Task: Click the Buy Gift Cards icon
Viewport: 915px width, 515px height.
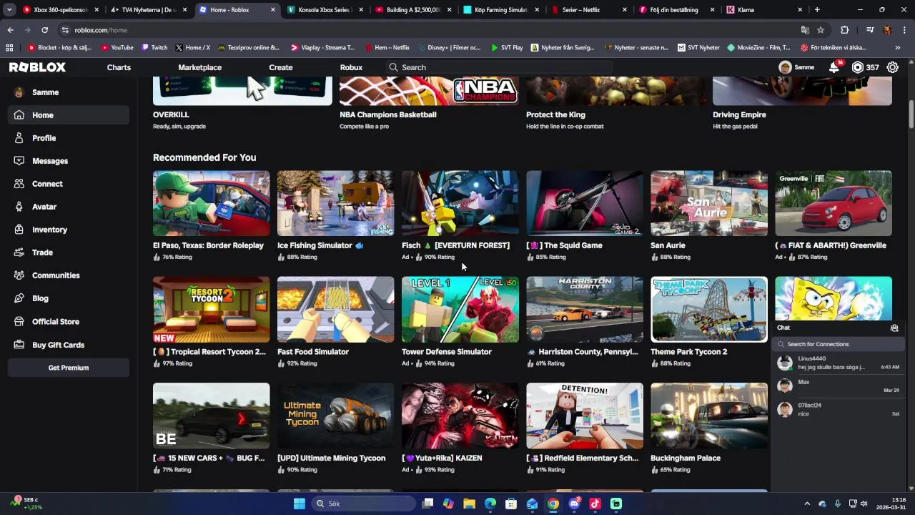Action: pyautogui.click(x=19, y=345)
